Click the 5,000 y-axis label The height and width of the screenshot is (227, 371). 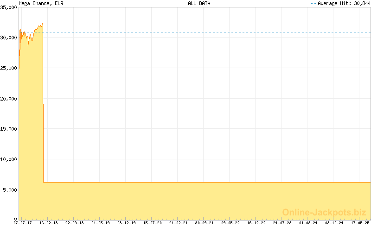[10, 190]
